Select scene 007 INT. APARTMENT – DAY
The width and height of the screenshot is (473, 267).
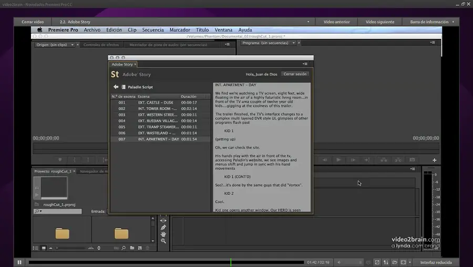point(160,139)
